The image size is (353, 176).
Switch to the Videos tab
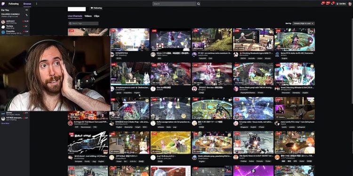(88, 16)
